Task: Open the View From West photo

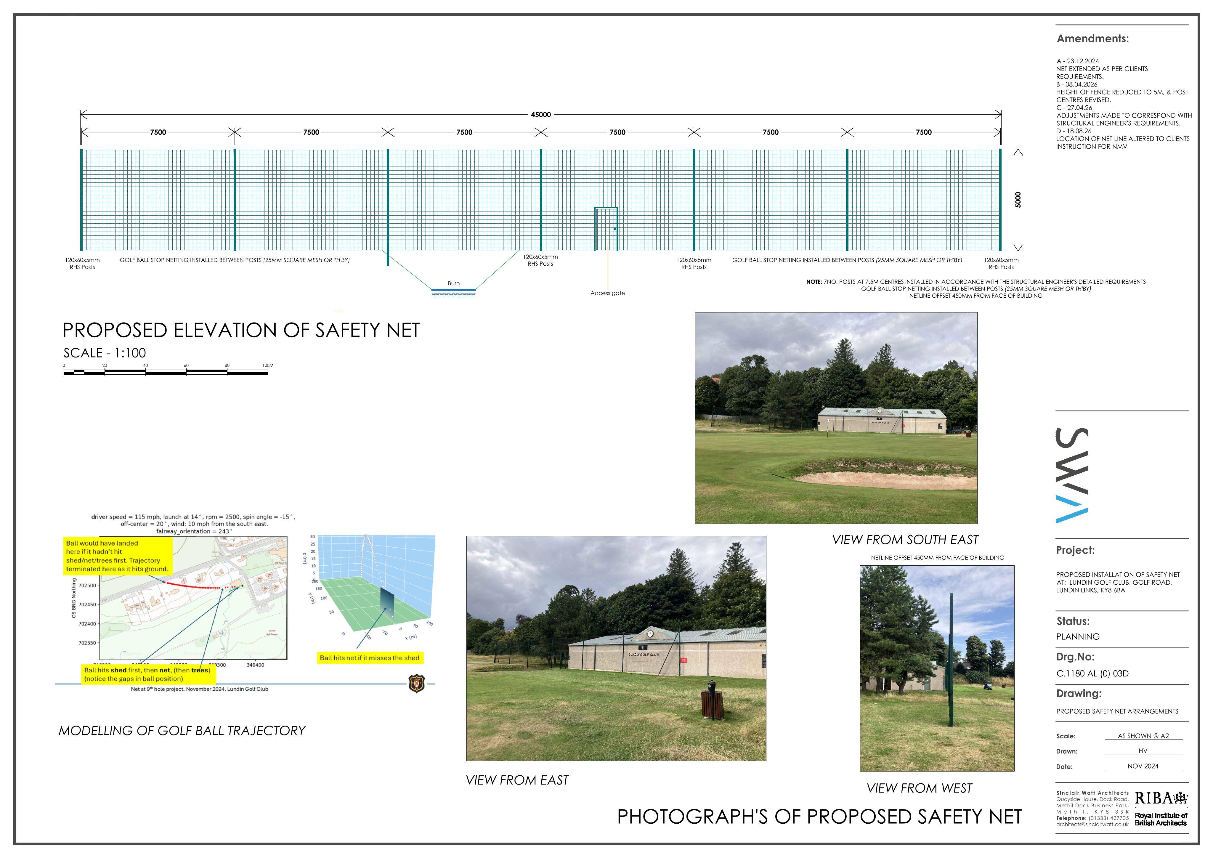Action: (x=937, y=668)
